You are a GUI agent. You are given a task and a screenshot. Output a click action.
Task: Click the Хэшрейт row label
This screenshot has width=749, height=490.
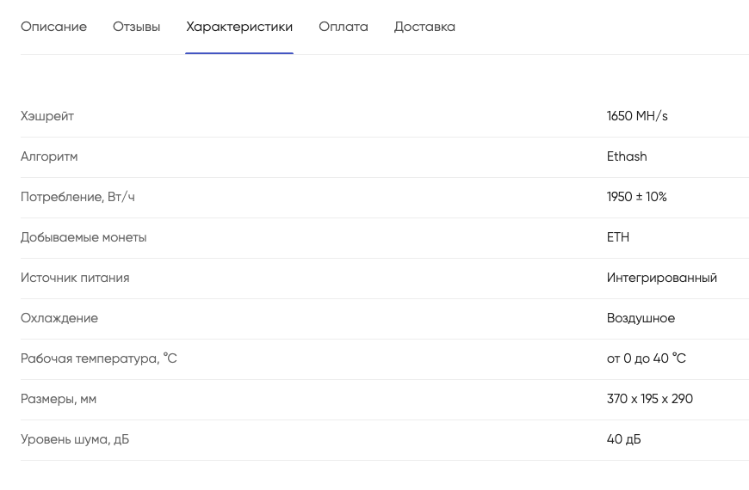(x=47, y=116)
